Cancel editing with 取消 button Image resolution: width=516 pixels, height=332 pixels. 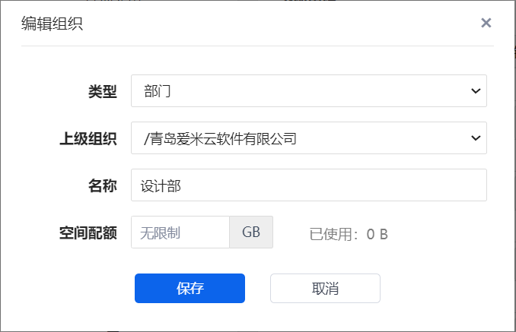click(x=325, y=289)
